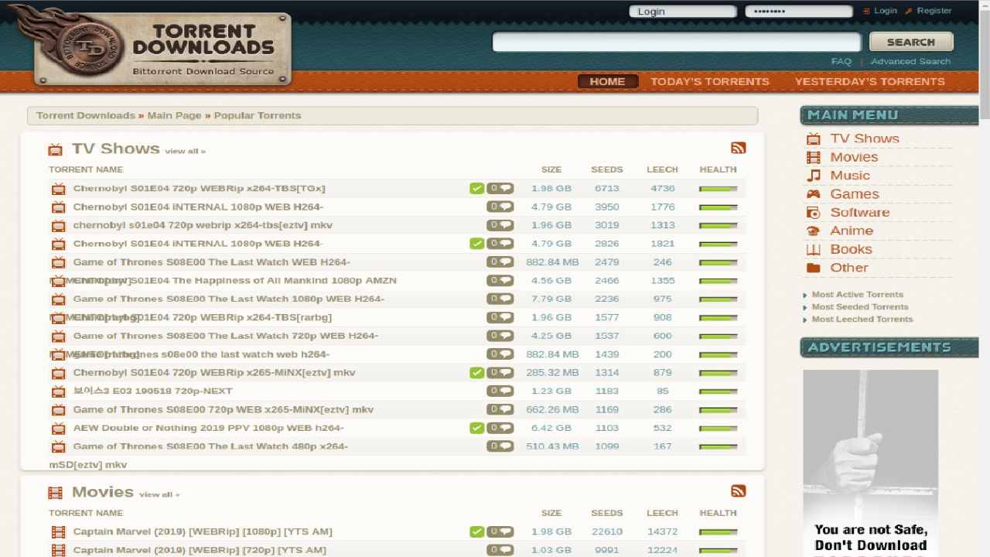The image size is (990, 557).
Task: Click the health bar of Captain Marvel 1080p
Action: click(718, 532)
